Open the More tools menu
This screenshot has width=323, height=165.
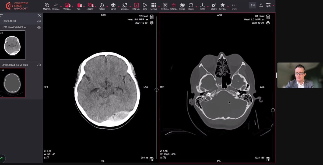[x=234, y=6]
